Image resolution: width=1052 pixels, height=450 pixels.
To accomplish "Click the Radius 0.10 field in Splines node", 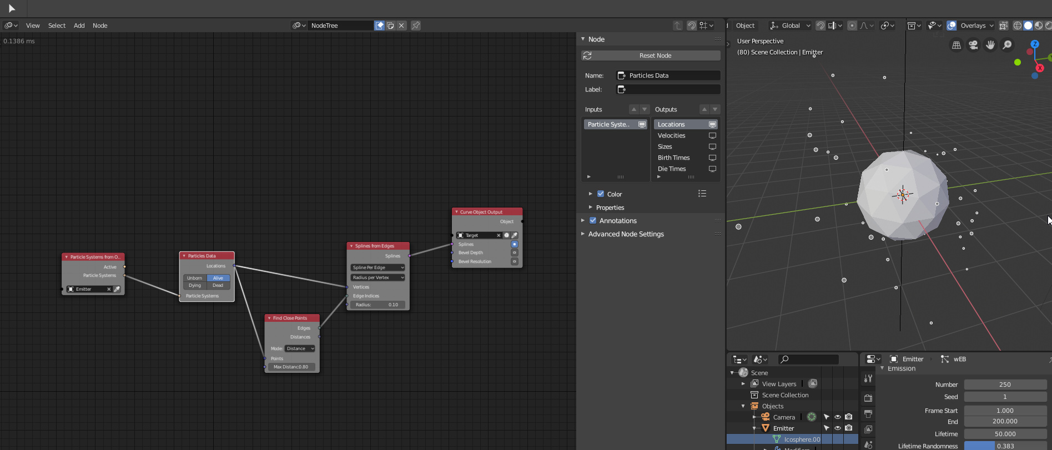I will click(x=377, y=305).
